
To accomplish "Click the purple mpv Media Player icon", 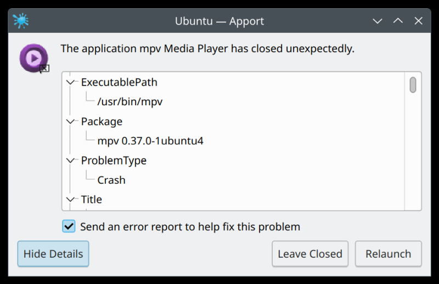I will tap(34, 58).
